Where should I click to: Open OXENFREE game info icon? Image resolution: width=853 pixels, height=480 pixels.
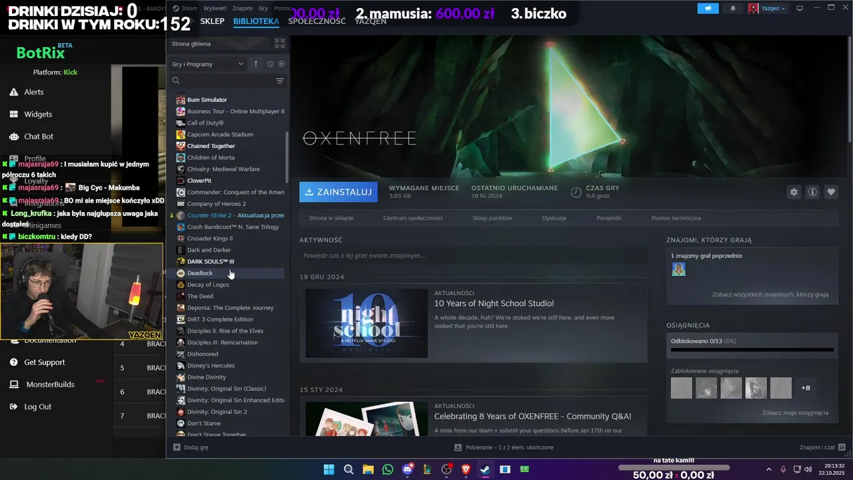[x=812, y=192]
